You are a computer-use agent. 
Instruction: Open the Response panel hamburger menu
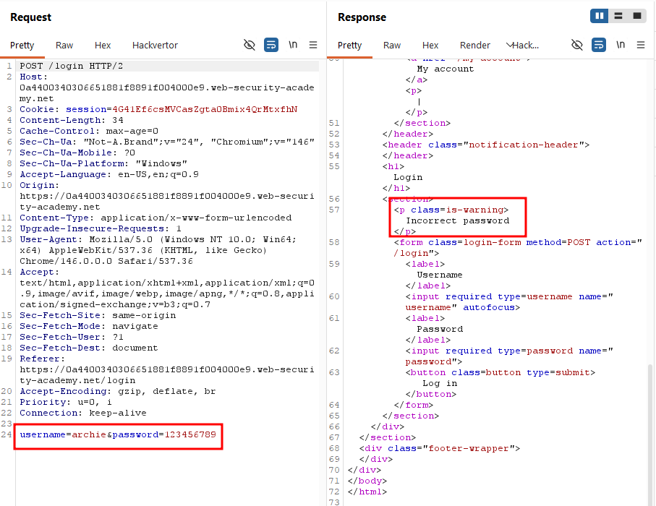tap(641, 45)
